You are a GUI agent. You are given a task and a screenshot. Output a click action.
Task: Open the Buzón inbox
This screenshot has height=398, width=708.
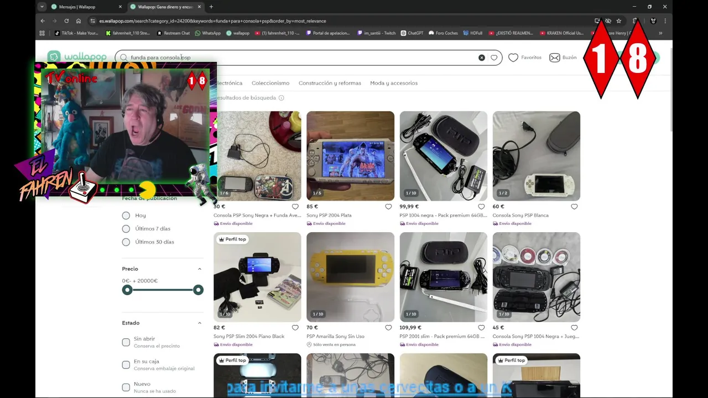563,57
